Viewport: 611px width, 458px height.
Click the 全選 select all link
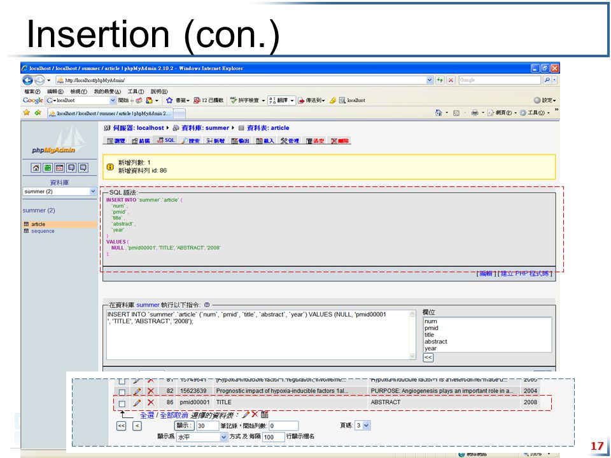click(147, 415)
